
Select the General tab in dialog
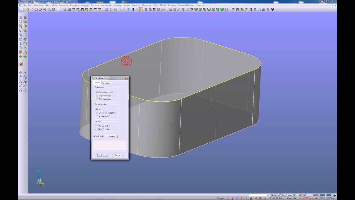tap(97, 82)
